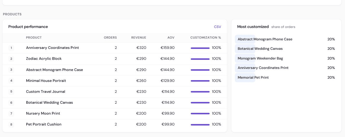Open Minimal House Portrait product row
345x137 pixels.
(115, 81)
